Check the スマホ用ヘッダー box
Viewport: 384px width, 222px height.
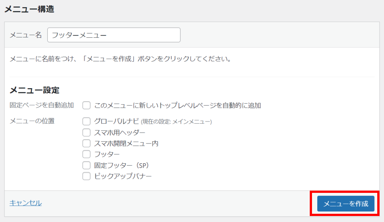[x=87, y=132]
